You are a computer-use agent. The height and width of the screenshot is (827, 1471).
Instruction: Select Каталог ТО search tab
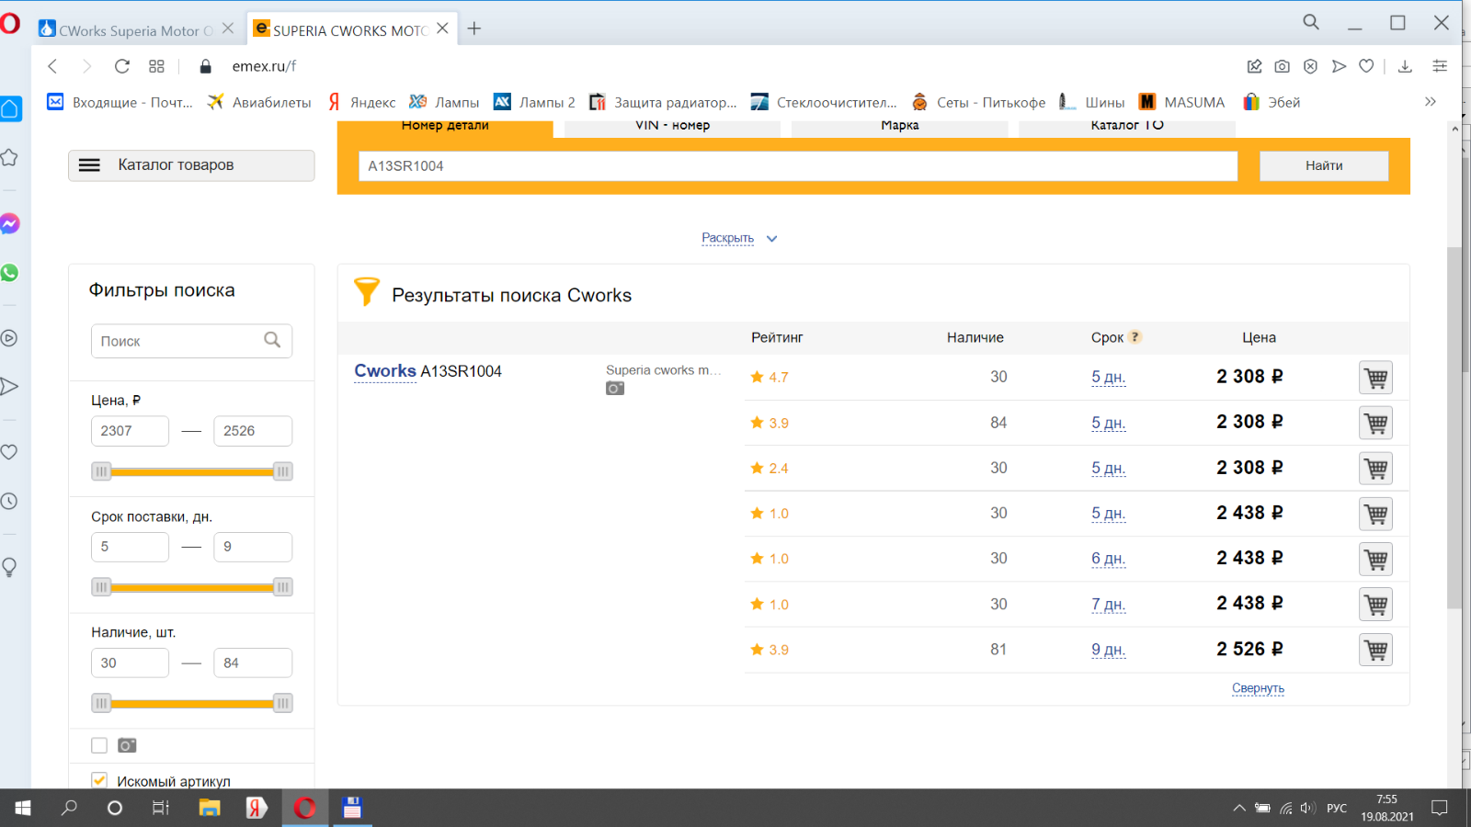pos(1127,127)
